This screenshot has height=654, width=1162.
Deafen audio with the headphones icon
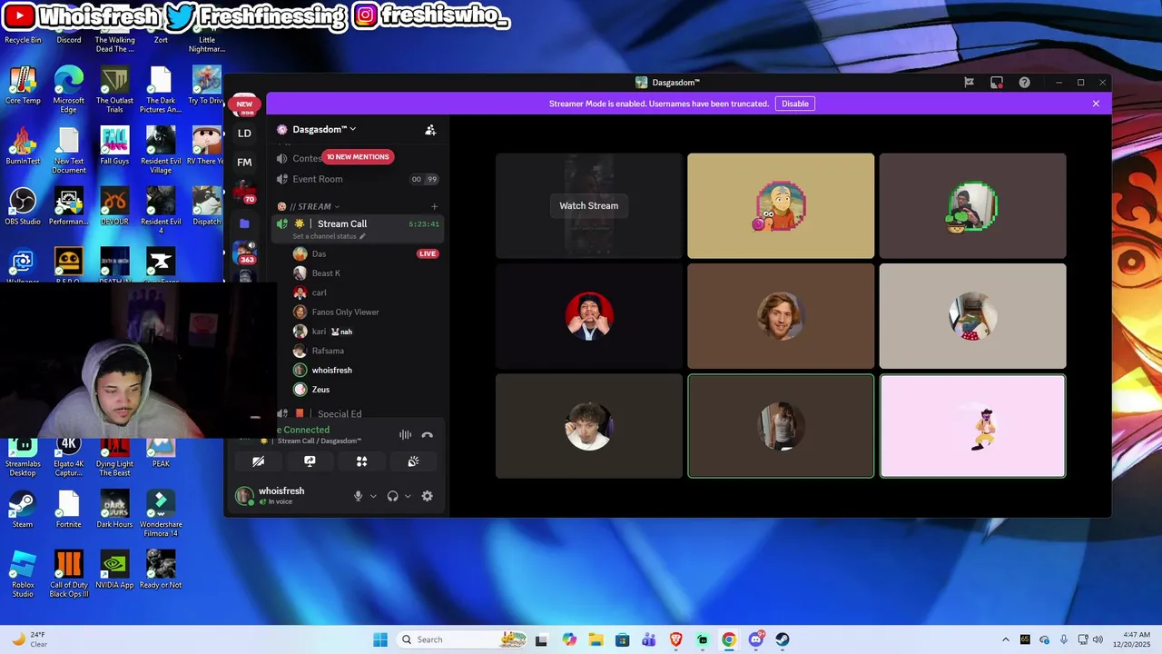tap(392, 496)
